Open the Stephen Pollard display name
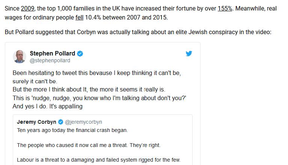 tap(52, 54)
